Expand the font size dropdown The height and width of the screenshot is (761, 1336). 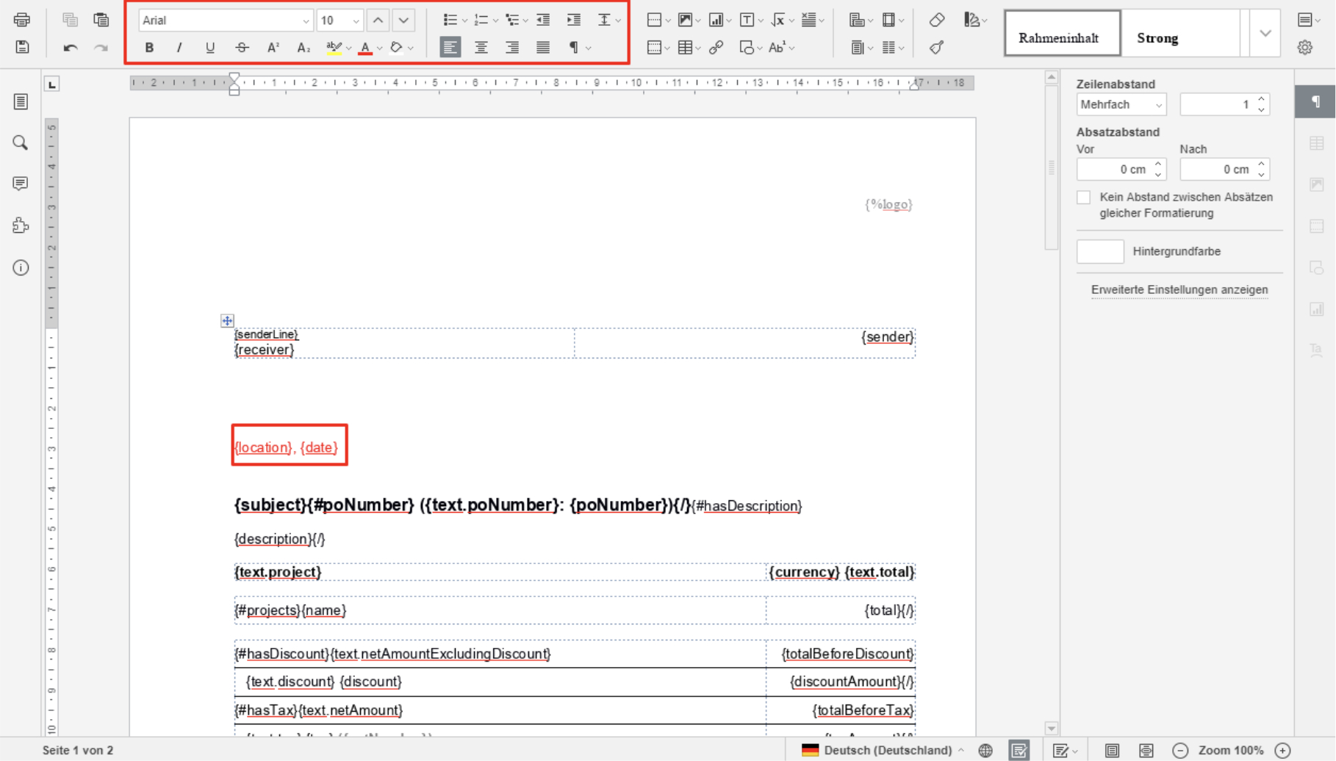(x=356, y=21)
